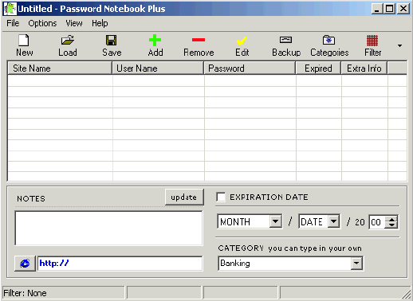Close the Password Notebook Plus window
The height and width of the screenshot is (301, 413).
[x=403, y=9]
